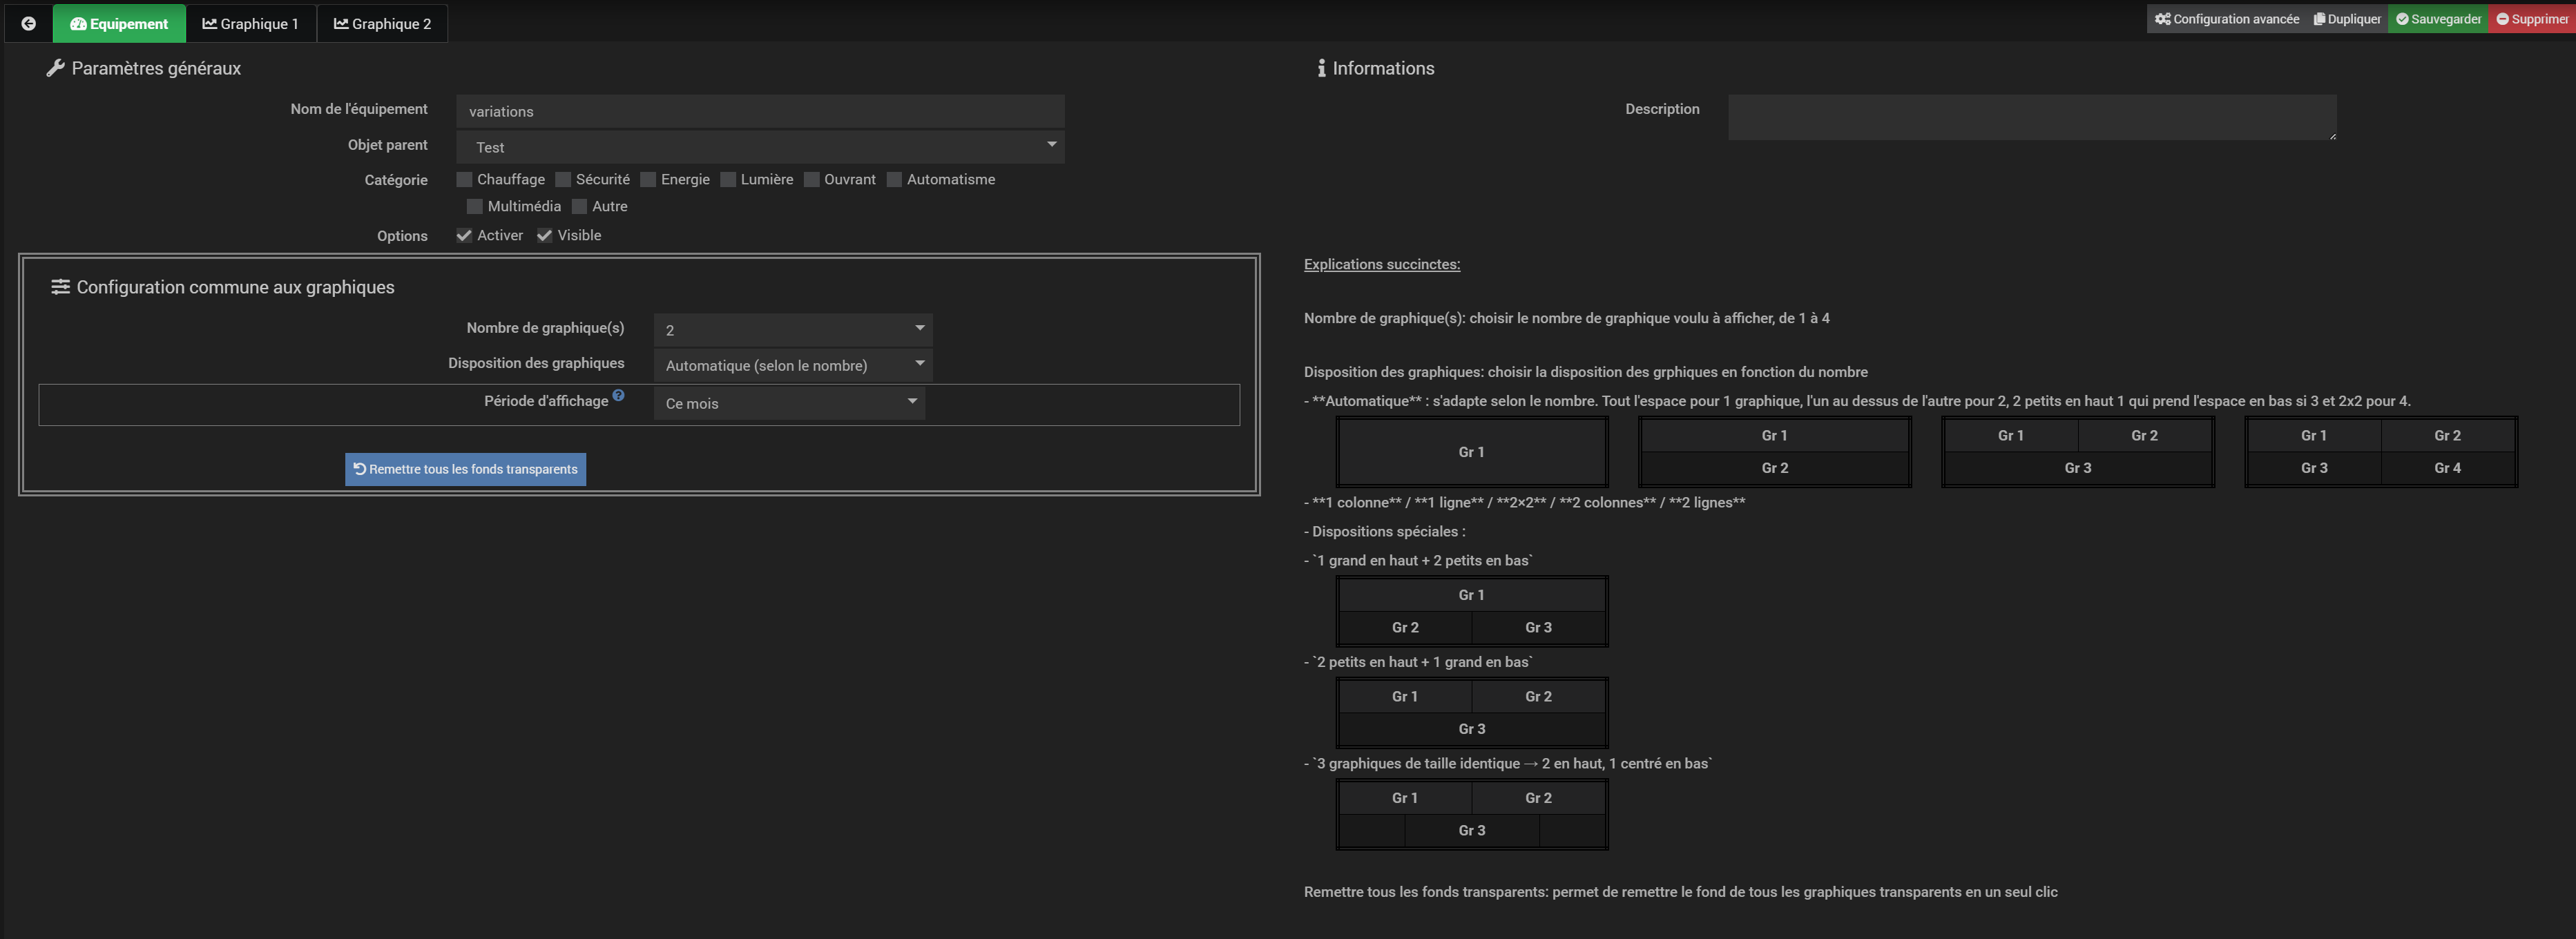Check the Multimédia category box

(475, 207)
